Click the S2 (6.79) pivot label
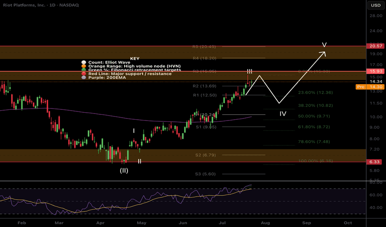386x227 pixels. click(x=205, y=155)
